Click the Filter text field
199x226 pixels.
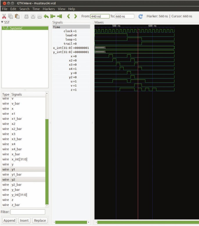tap(28, 212)
